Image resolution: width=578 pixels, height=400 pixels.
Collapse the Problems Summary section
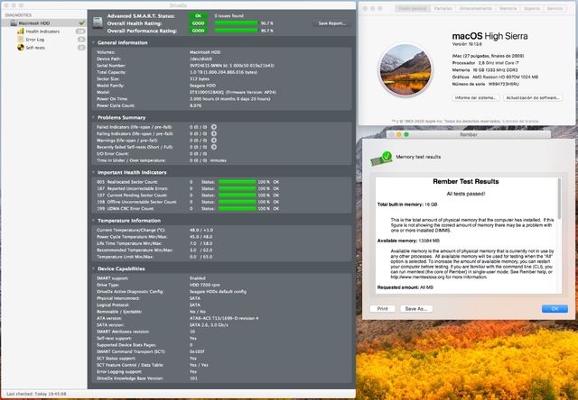pyautogui.click(x=94, y=117)
